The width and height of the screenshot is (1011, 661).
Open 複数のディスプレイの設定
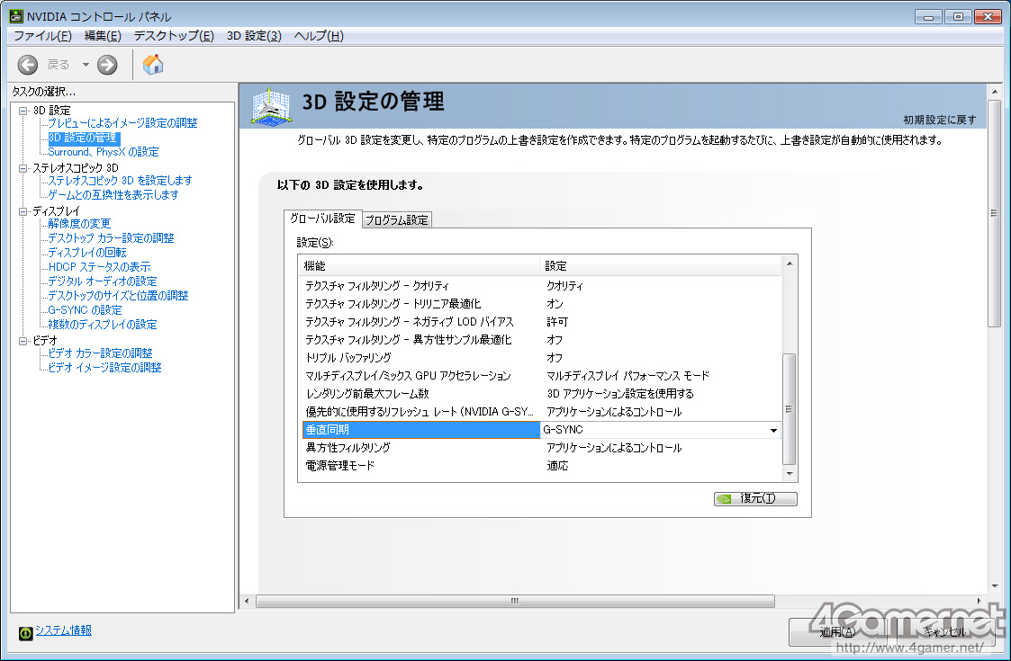(103, 324)
